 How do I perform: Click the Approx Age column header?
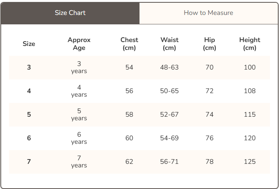pyautogui.click(x=79, y=44)
